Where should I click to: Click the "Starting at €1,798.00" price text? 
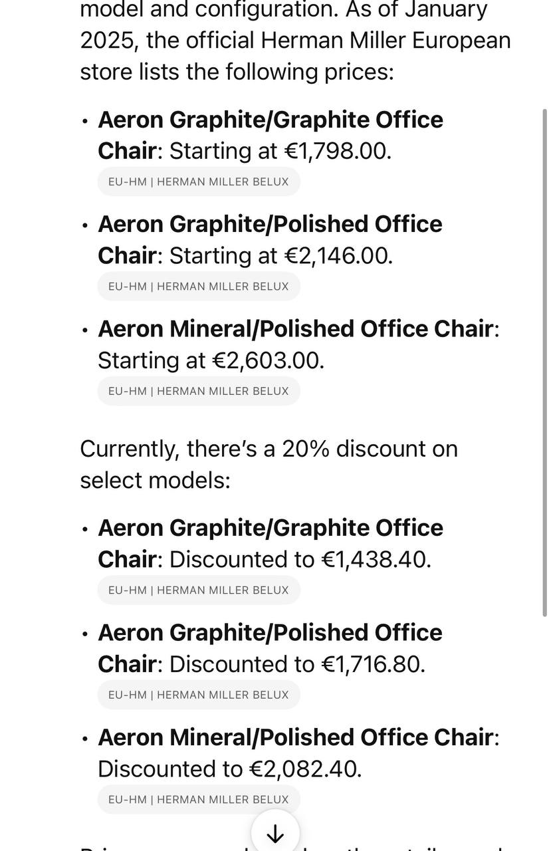pos(280,152)
